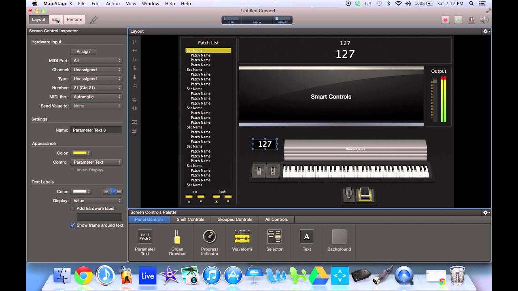The image size is (518, 291).
Task: Click the Record button in toolbar
Action: pos(445,19)
